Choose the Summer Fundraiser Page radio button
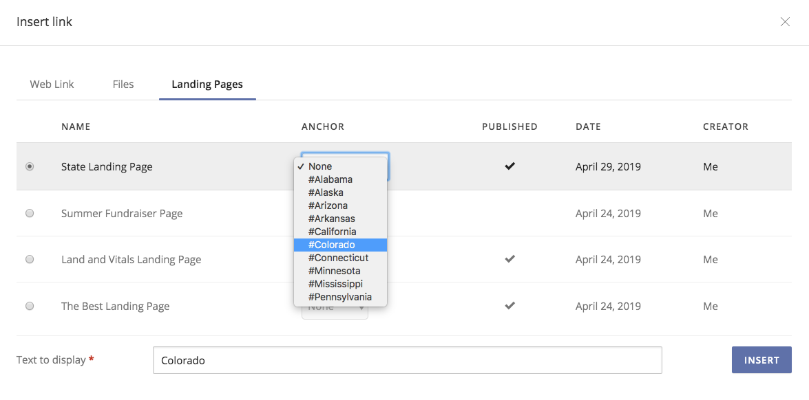The image size is (809, 400). click(x=29, y=213)
